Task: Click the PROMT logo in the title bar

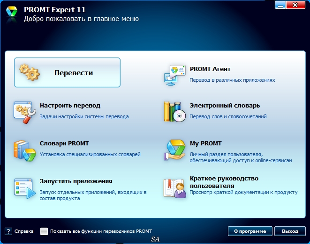Action: pos(12,12)
